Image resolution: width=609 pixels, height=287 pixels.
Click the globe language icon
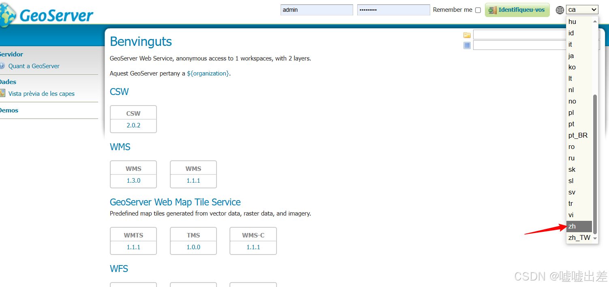click(560, 10)
